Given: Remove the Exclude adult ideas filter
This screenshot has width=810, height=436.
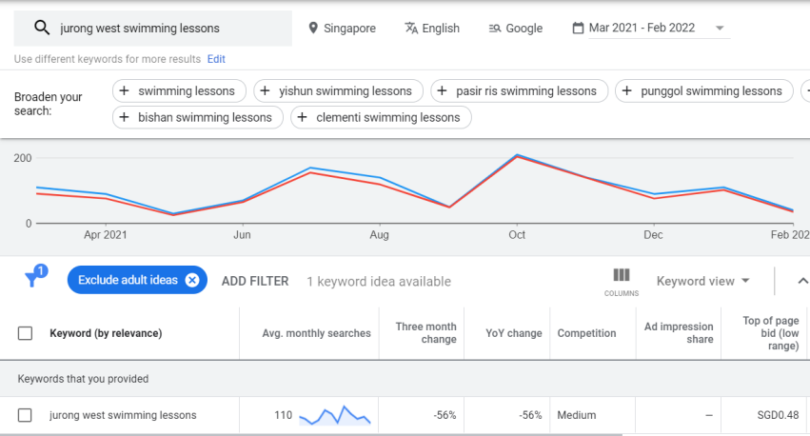Looking at the screenshot, I should pyautogui.click(x=191, y=280).
